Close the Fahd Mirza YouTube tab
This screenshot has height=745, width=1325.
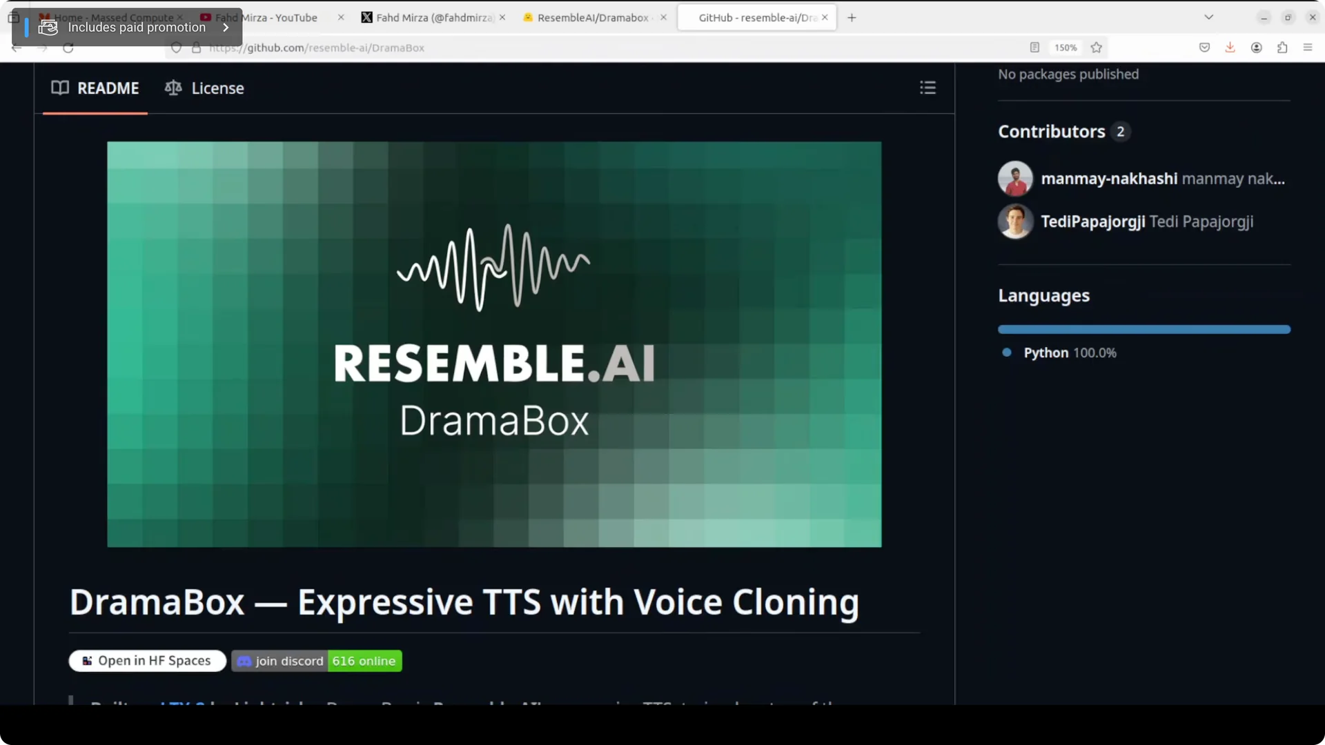[341, 18]
